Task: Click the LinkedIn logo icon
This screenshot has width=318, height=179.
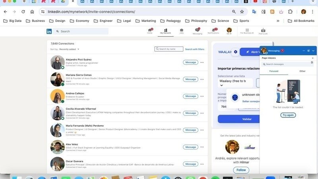Action: [x=49, y=31]
